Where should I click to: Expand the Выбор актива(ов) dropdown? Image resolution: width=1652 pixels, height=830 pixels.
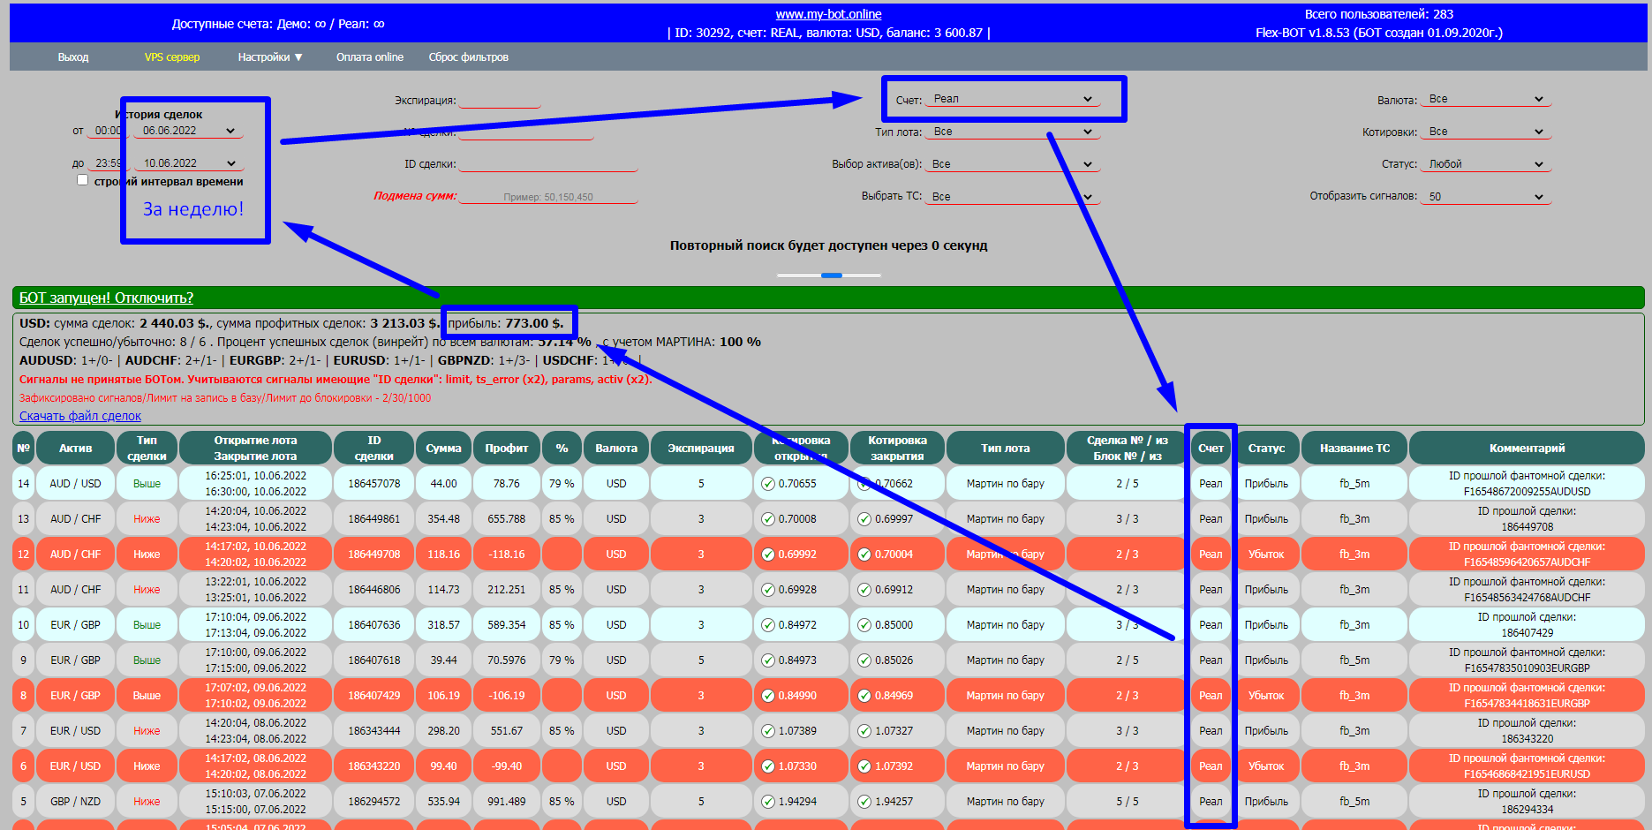(x=1013, y=164)
